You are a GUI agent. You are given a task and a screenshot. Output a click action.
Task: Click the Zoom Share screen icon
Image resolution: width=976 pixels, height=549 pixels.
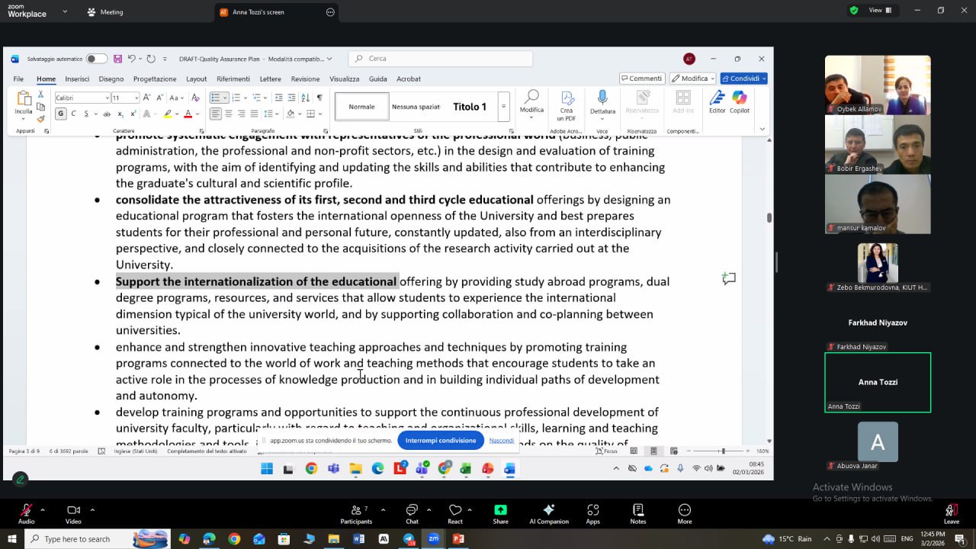[500, 510]
